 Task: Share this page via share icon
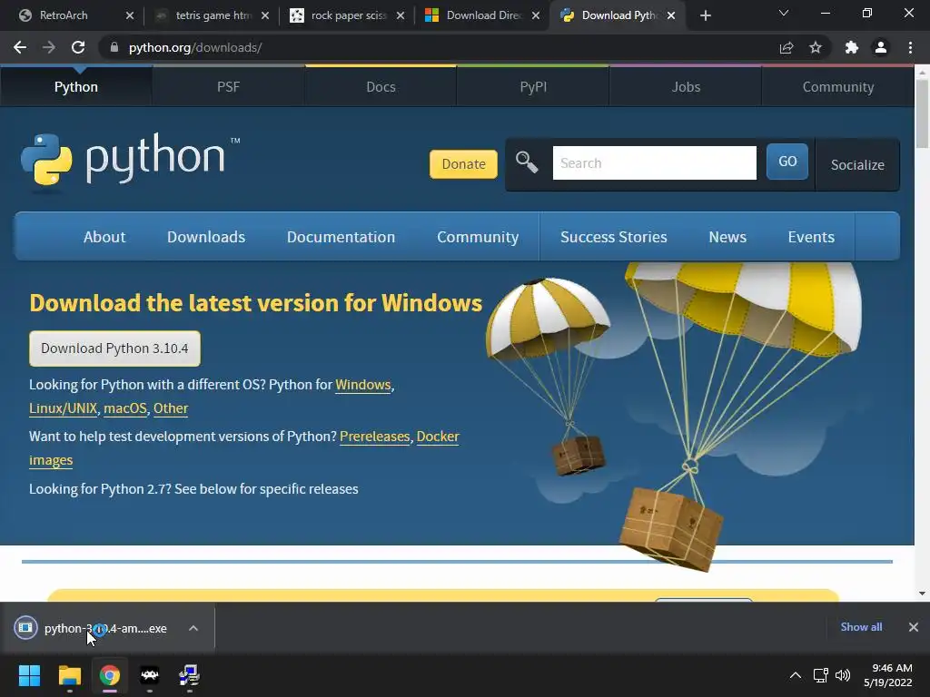(x=787, y=47)
